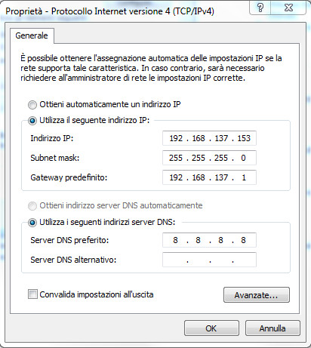
Task: Click the last octet 153 of Indirizzo IP
Action: click(x=244, y=138)
